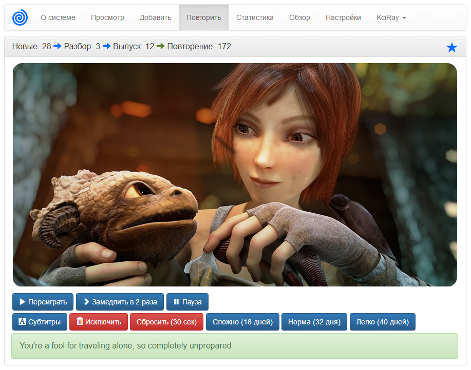Pause the video with Пауза
Screen dimensions: 471x370
point(187,302)
